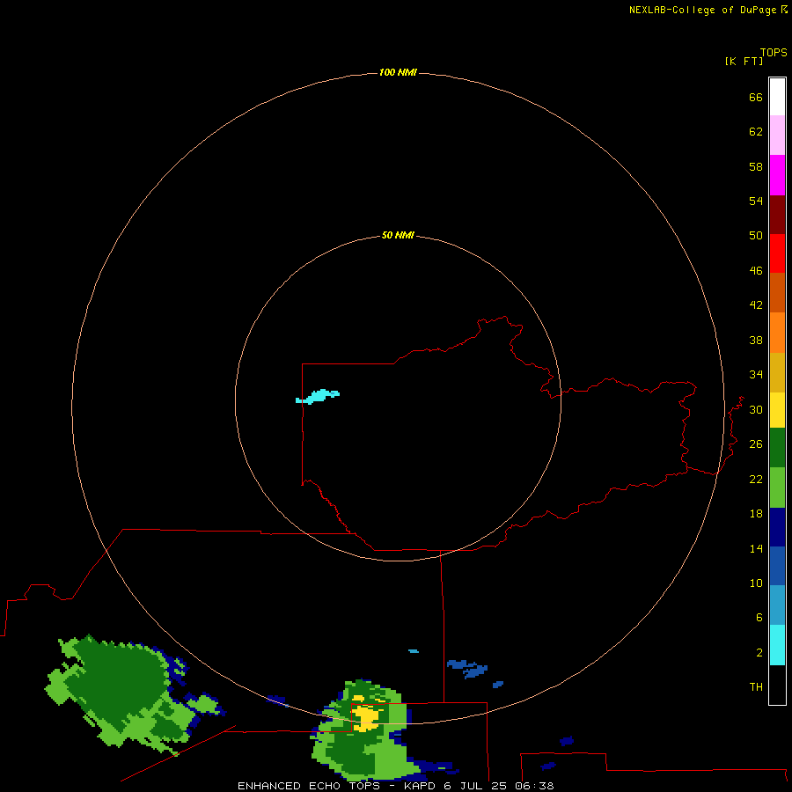Click the 100 NMI range ring label
Viewport: 792px width, 792px height.
click(398, 72)
